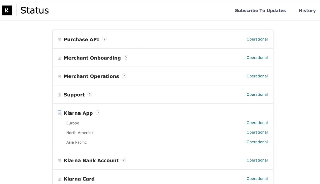Open the Klarna App help question icon
This screenshot has height=184, width=320.
[98, 113]
